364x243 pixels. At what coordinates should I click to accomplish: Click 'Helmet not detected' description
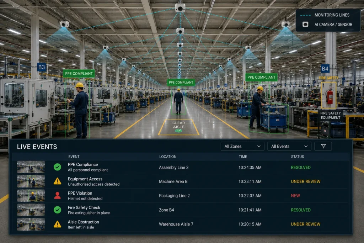[x=85, y=199]
